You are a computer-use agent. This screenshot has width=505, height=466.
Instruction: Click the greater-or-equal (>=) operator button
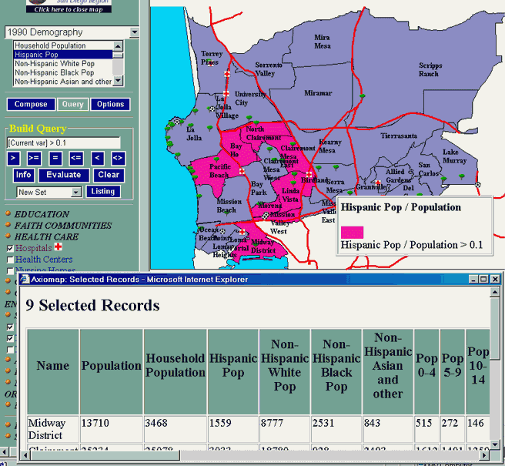35,159
